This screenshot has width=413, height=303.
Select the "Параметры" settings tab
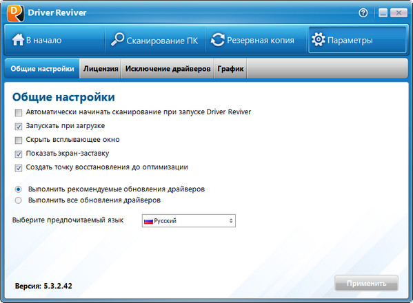(357, 40)
